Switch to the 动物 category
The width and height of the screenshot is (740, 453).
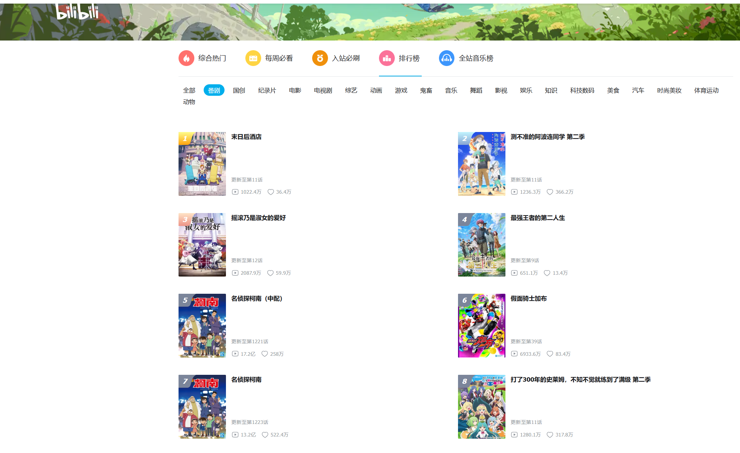[189, 102]
